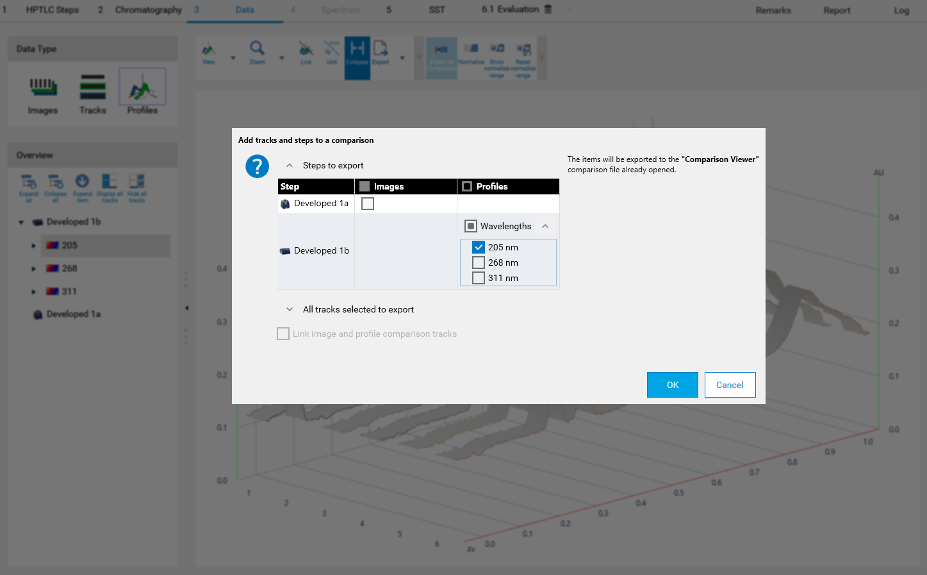Click the Export toolbar icon
Screen dimensions: 927x575
tap(381, 53)
